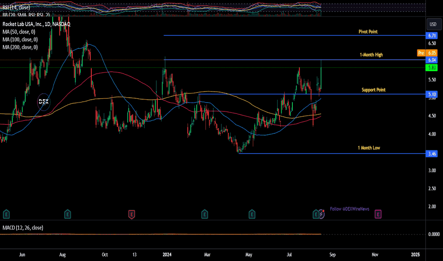Viewport: 443px width, 261px height.
Task: Click the 0.0000 MACD axis value
Action: [x=433, y=234]
